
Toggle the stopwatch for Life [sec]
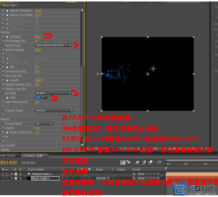[x=7, y=37]
